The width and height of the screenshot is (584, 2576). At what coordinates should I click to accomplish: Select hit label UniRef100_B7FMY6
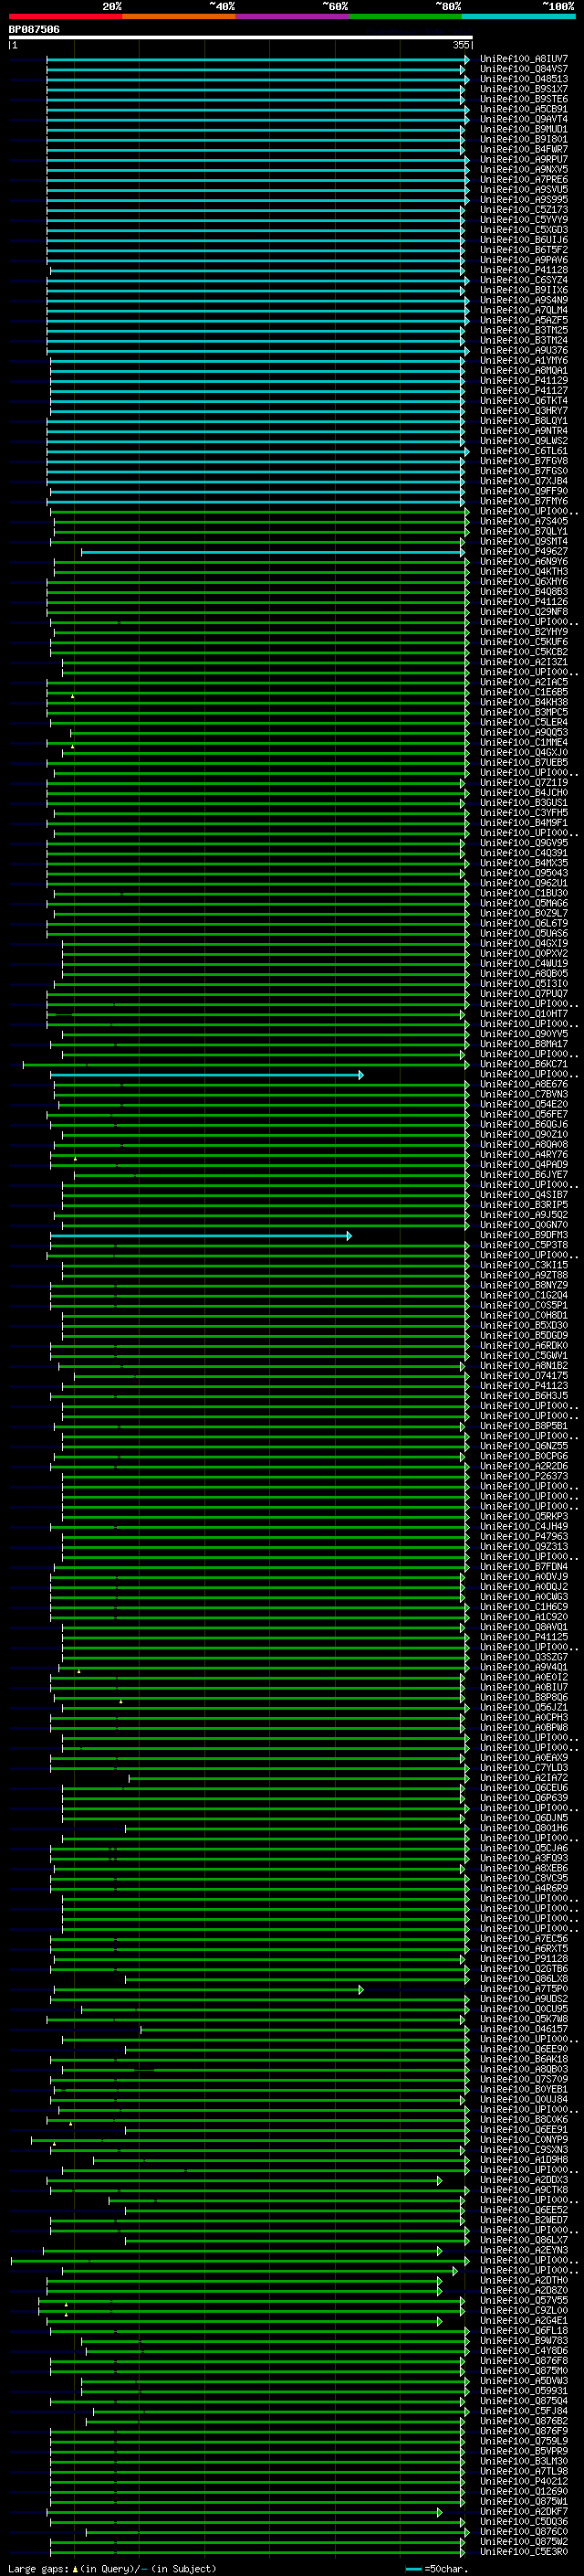(x=524, y=501)
